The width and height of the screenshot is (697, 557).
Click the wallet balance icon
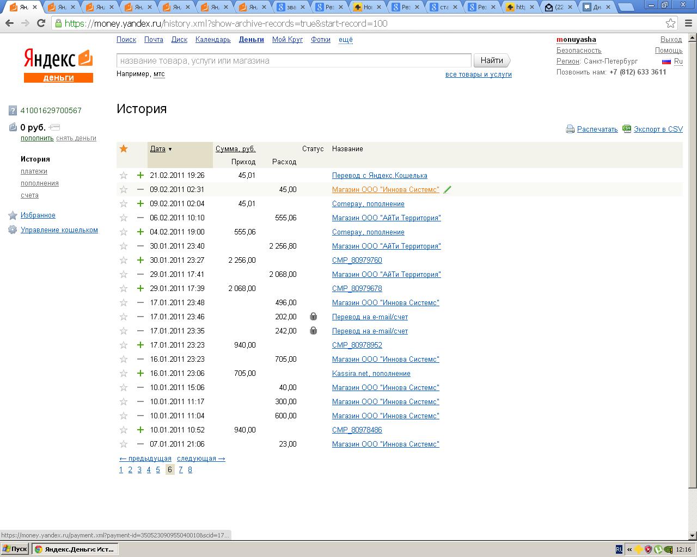(13, 127)
